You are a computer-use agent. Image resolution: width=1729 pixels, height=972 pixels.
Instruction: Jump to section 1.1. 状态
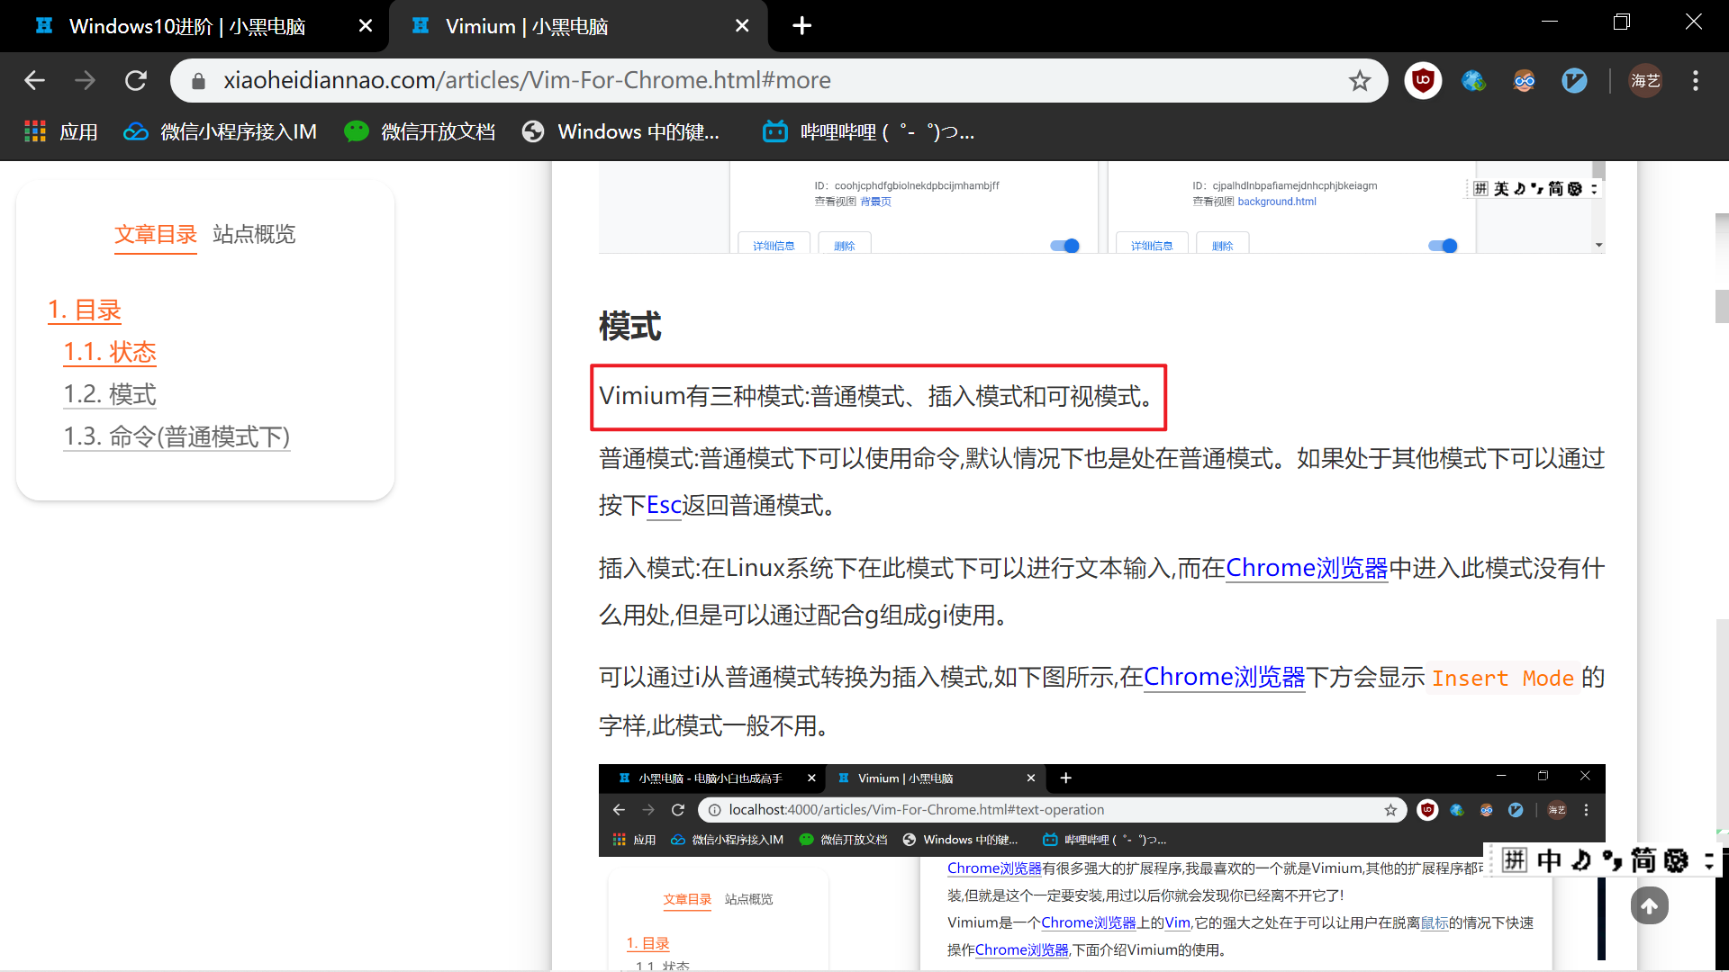110,353
